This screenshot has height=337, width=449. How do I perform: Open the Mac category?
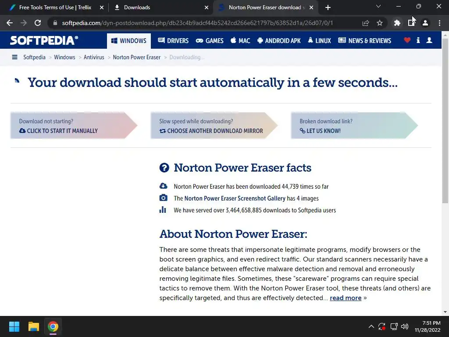point(240,41)
